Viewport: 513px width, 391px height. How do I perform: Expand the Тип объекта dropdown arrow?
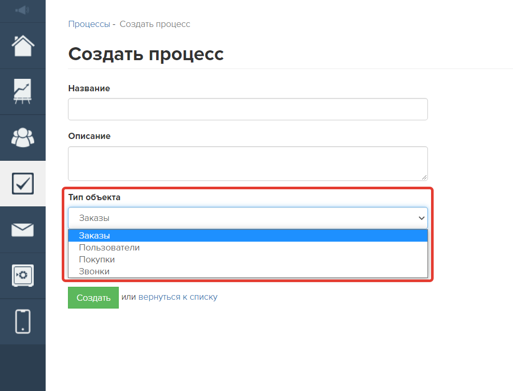pos(421,218)
